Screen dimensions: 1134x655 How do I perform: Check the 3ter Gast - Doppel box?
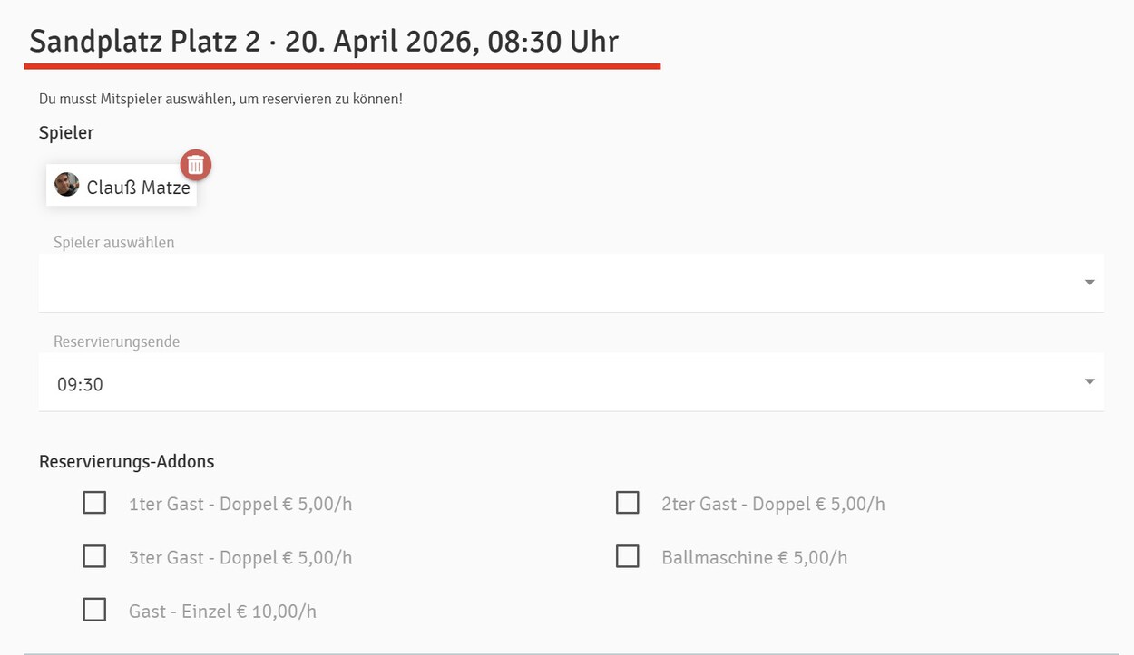coord(94,556)
